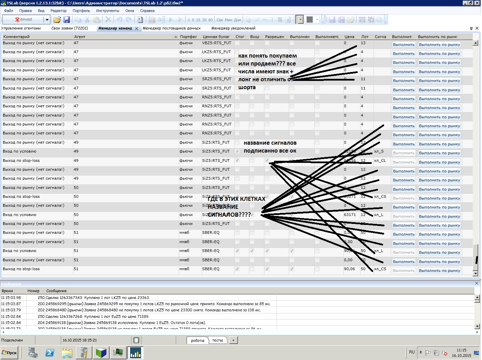The height and width of the screenshot is (360, 482).
Task: Launch PowerShell from the taskbar
Action: click(50, 352)
